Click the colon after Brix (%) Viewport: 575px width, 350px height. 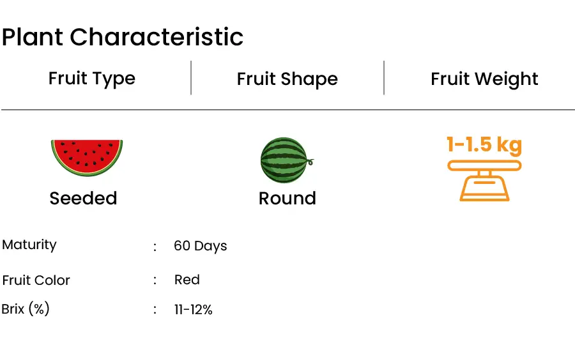(155, 310)
